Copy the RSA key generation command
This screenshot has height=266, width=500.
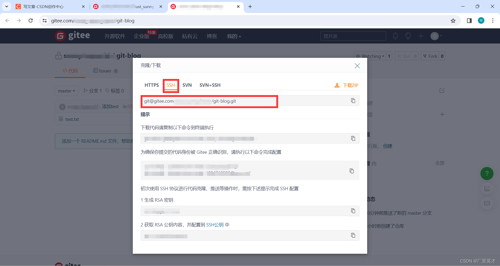tap(353, 211)
